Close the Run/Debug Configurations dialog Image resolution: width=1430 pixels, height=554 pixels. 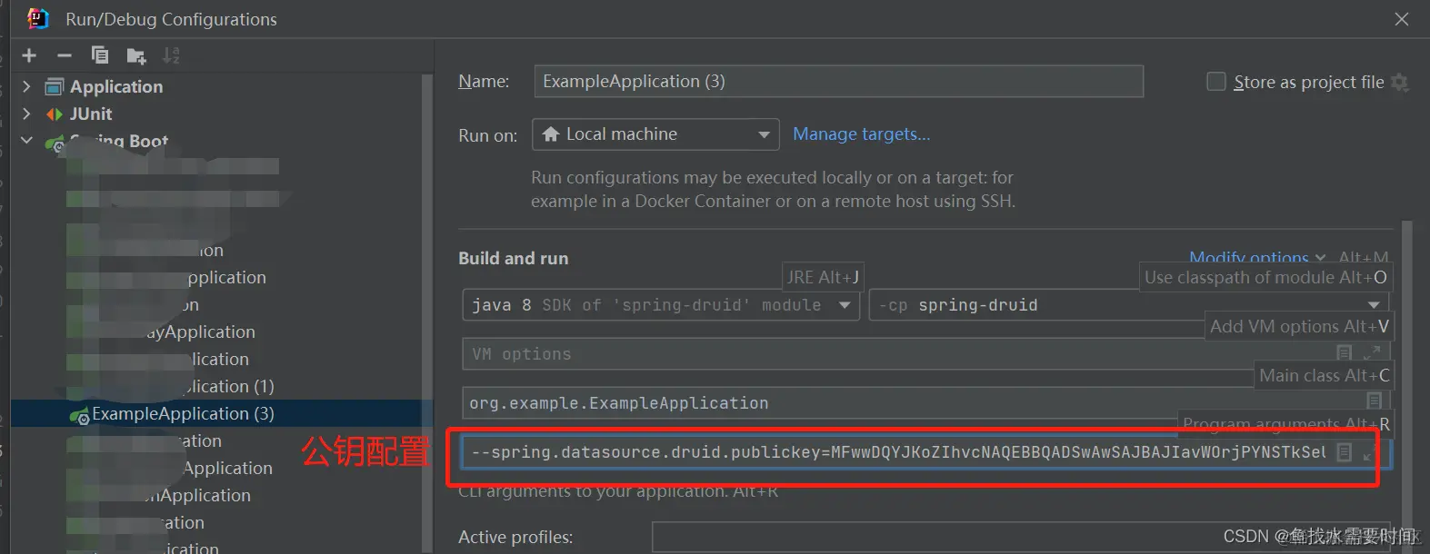click(x=1402, y=19)
